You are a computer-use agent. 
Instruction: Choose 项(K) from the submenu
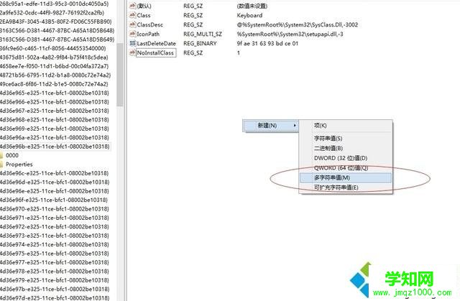321,126
